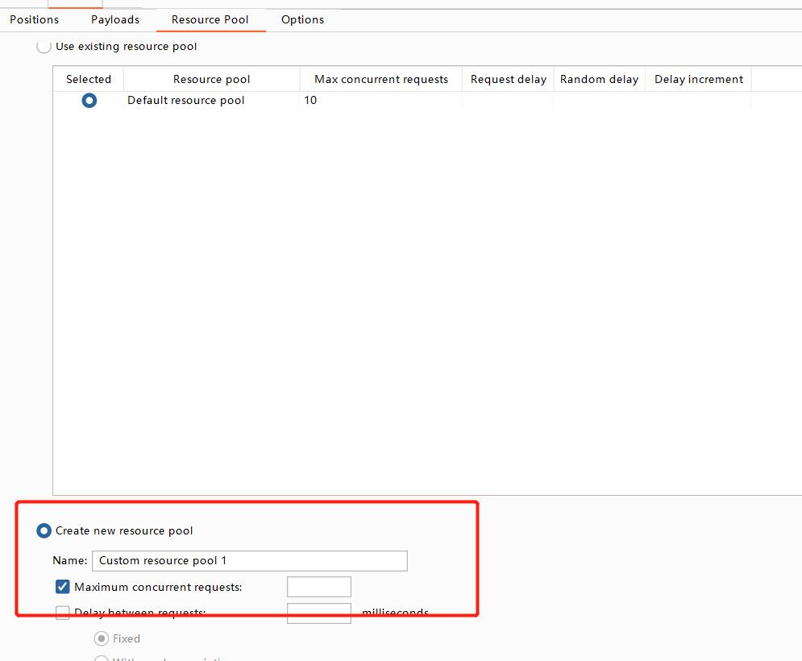Sort table by Request delay column
The height and width of the screenshot is (661, 802).
pyautogui.click(x=508, y=79)
